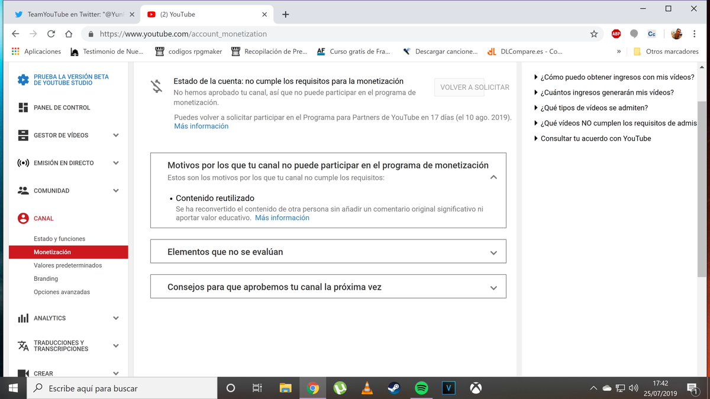Switch to the TeamYouTube en Twitter tab
Screen dimensions: 710x399
click(74, 14)
